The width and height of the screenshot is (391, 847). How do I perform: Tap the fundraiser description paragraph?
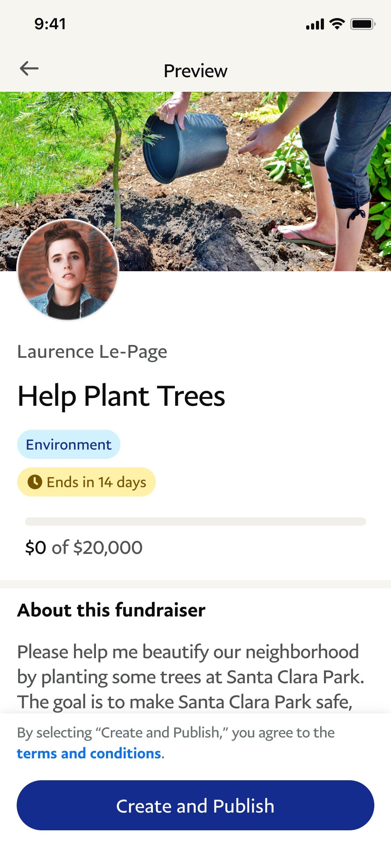point(190,676)
